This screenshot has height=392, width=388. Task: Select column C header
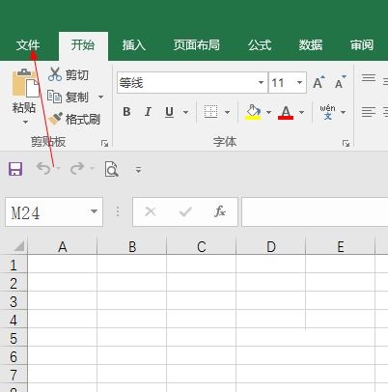pyautogui.click(x=202, y=247)
